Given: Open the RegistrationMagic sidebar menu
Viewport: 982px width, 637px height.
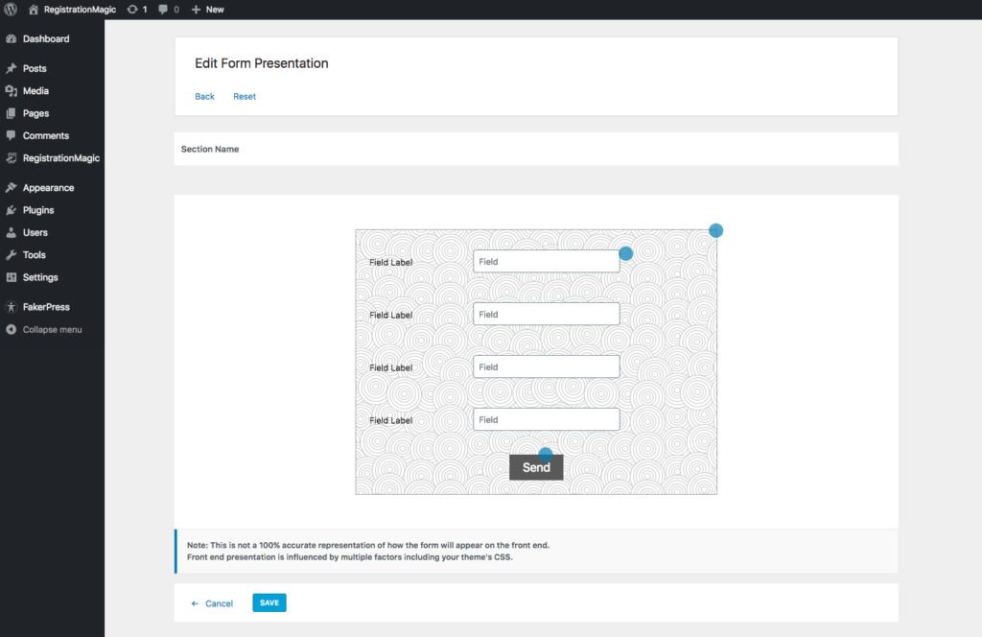Looking at the screenshot, I should coord(60,158).
